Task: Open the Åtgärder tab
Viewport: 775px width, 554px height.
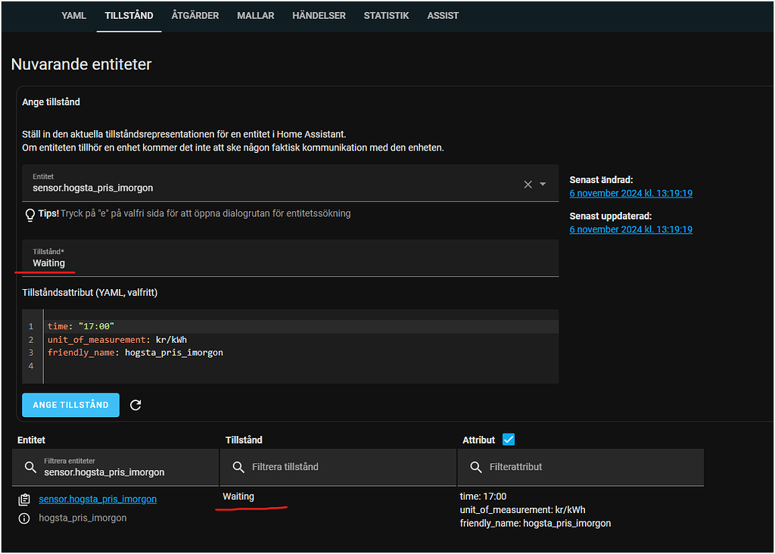Action: 195,16
